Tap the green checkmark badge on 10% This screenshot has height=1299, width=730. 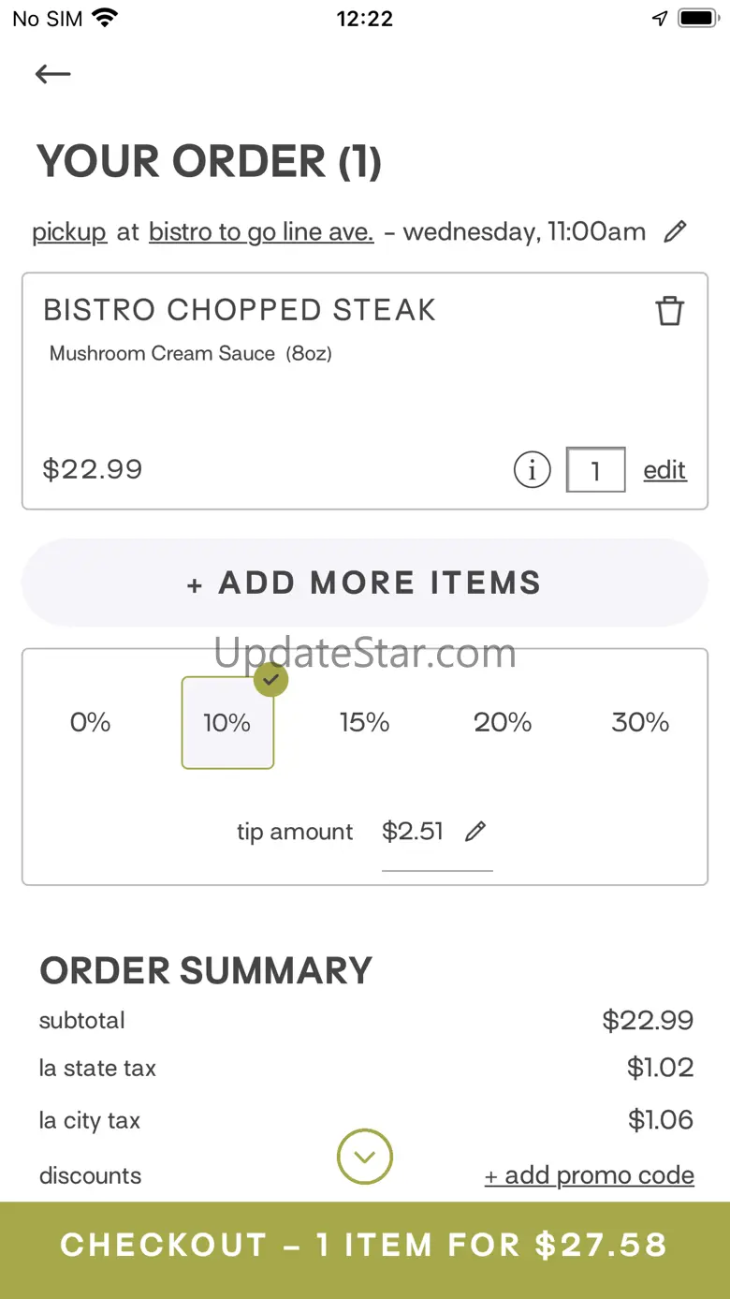click(270, 680)
